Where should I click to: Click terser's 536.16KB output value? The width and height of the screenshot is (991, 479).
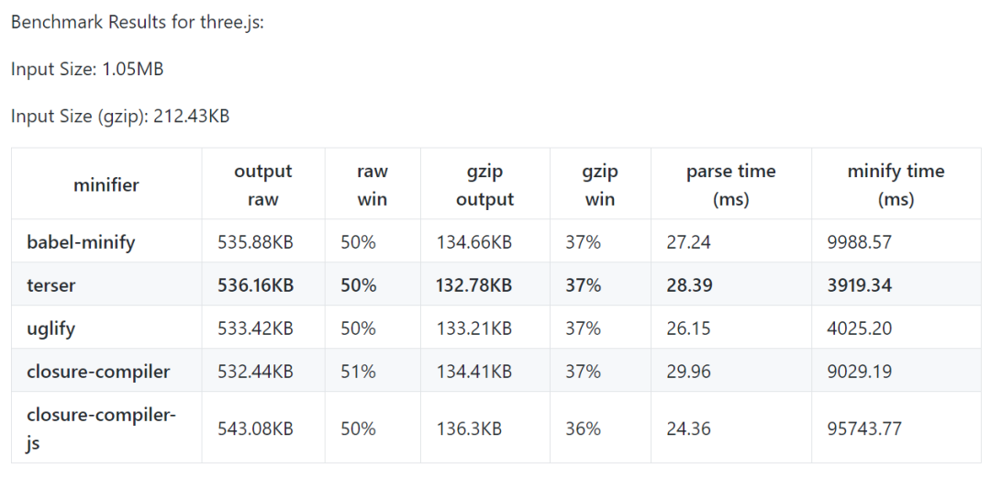[256, 285]
